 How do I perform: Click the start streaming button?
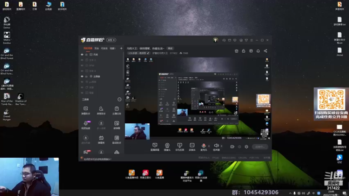pos(260,147)
